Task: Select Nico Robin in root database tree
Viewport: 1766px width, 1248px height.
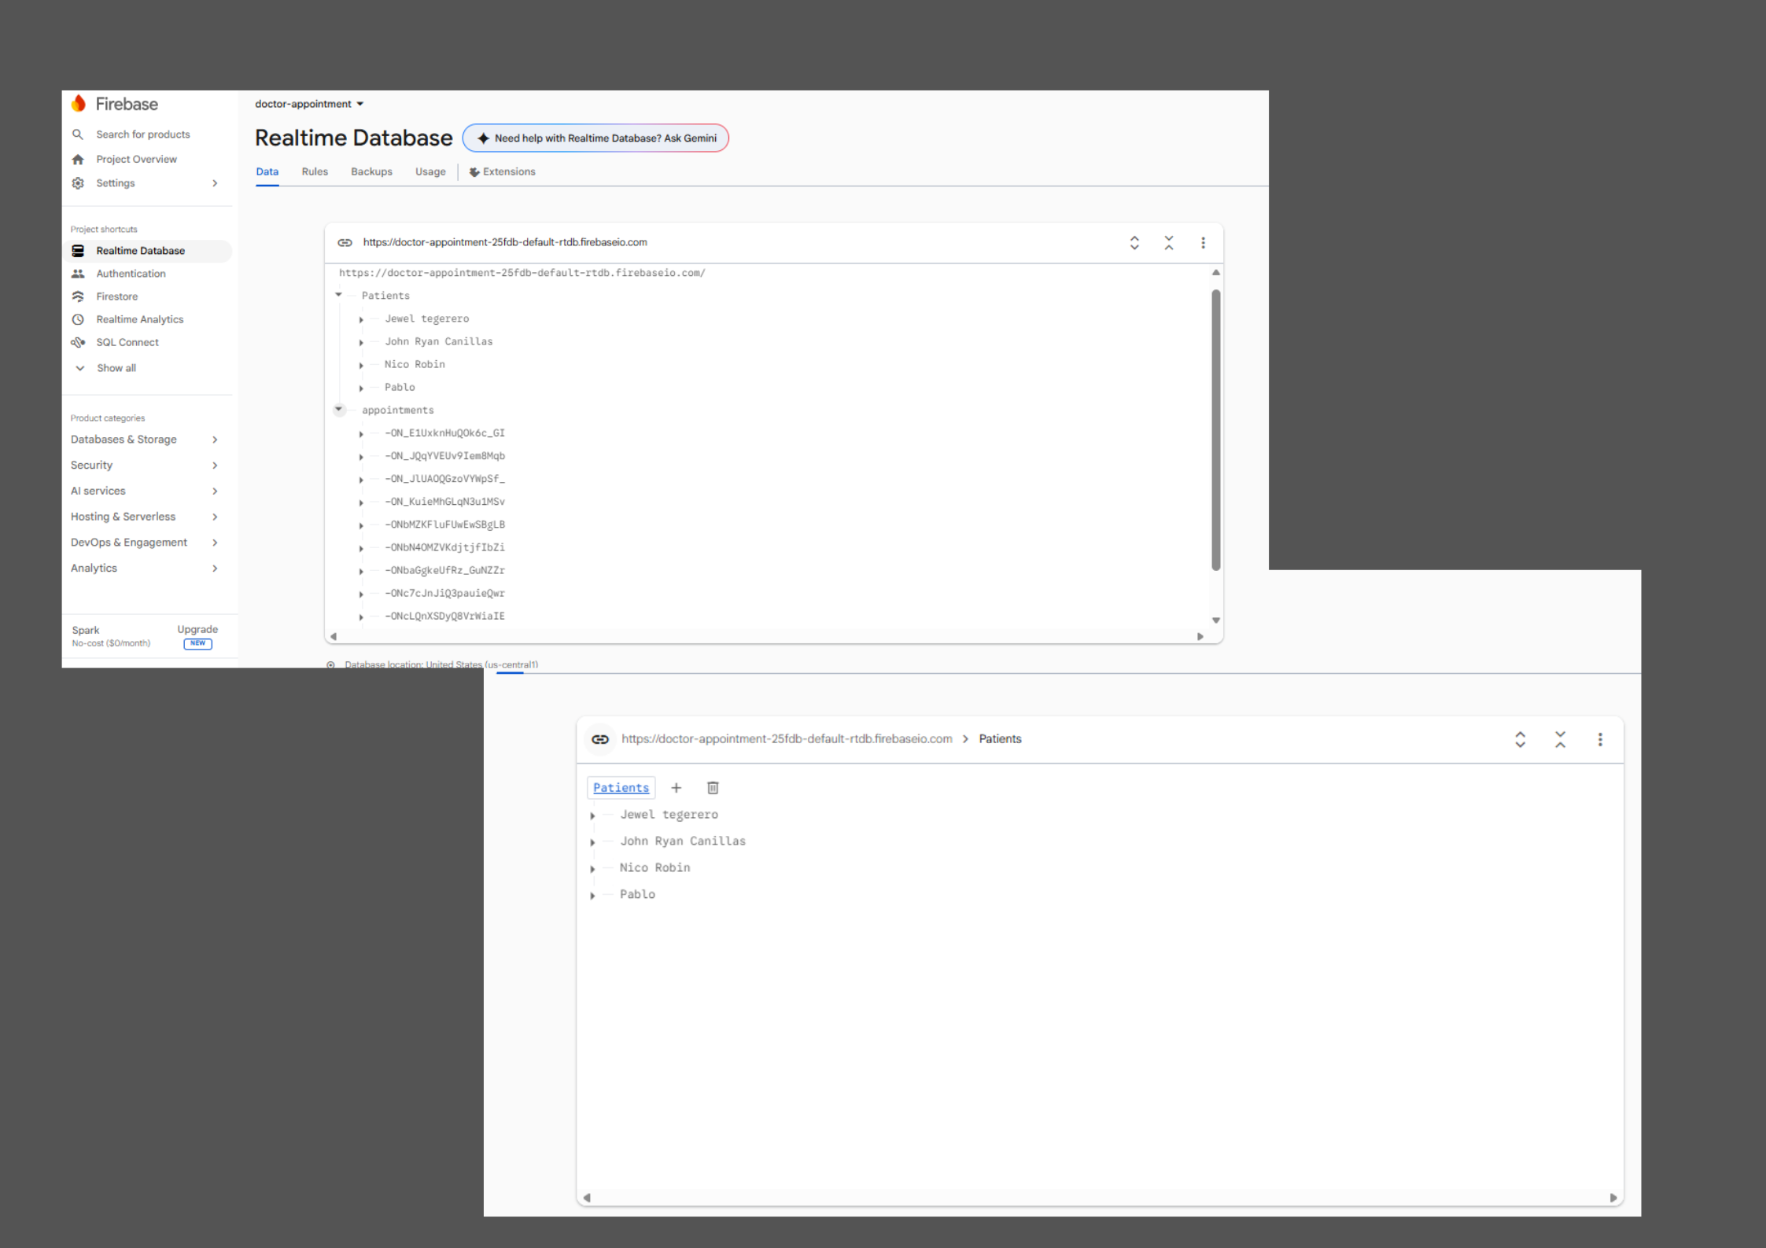Action: click(x=415, y=365)
